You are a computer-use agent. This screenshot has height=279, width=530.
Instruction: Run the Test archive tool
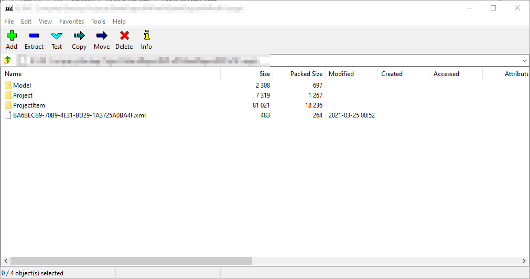click(57, 36)
